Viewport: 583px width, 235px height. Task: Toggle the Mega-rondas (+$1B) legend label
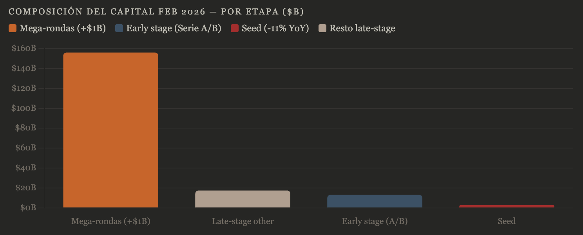point(63,28)
